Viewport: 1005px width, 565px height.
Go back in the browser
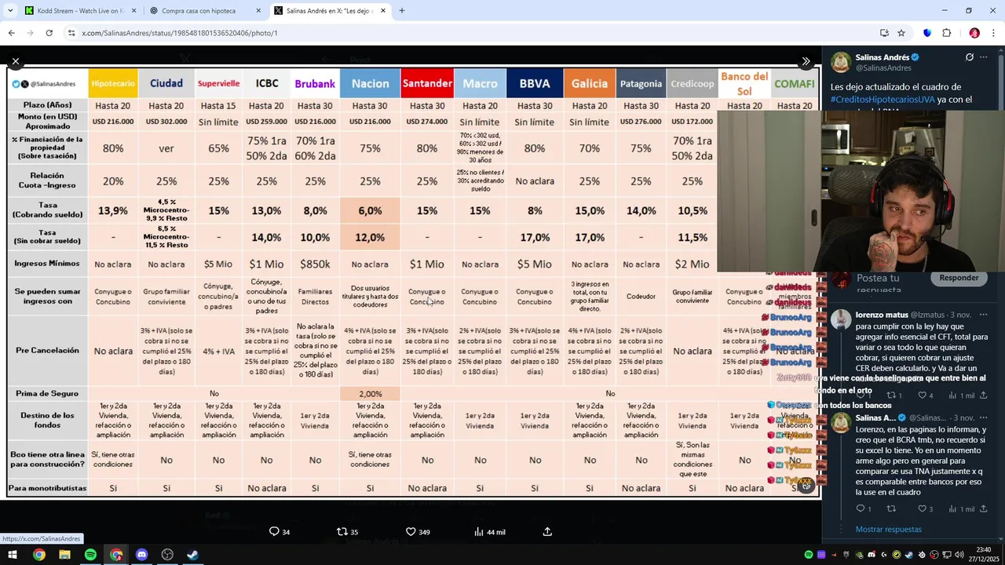11,33
